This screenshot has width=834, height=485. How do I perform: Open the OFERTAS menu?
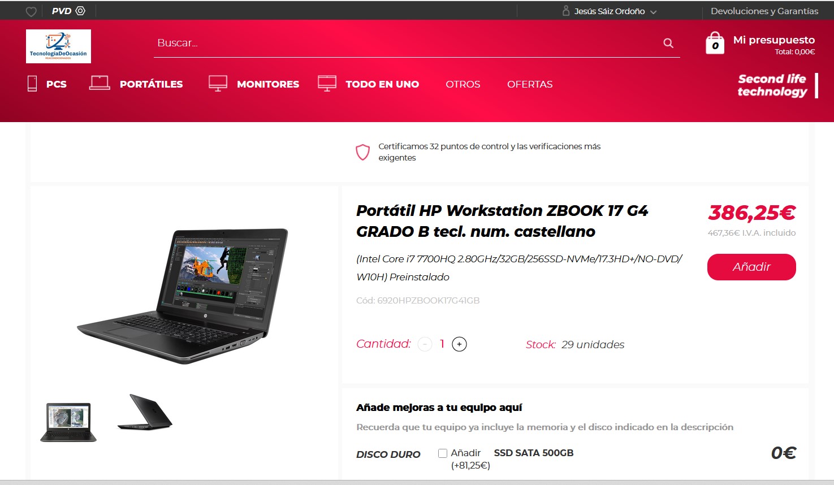click(x=530, y=84)
